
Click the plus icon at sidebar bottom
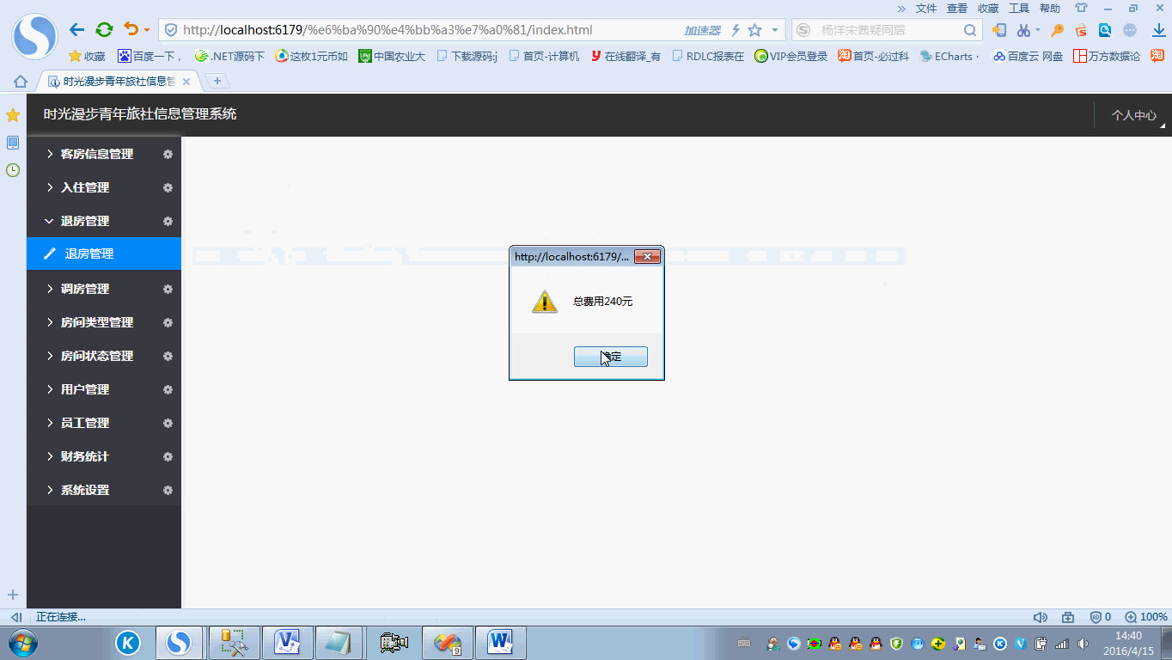(x=13, y=595)
